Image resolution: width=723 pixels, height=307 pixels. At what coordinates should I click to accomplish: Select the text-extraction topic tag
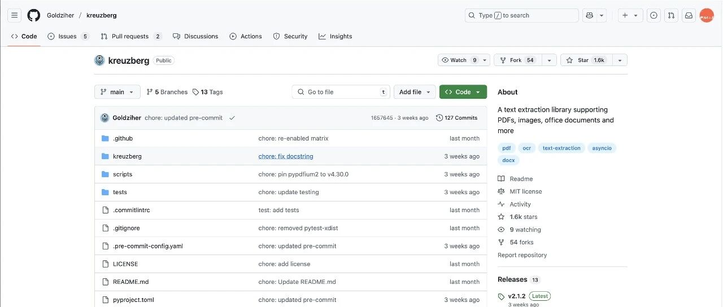pyautogui.click(x=561, y=148)
